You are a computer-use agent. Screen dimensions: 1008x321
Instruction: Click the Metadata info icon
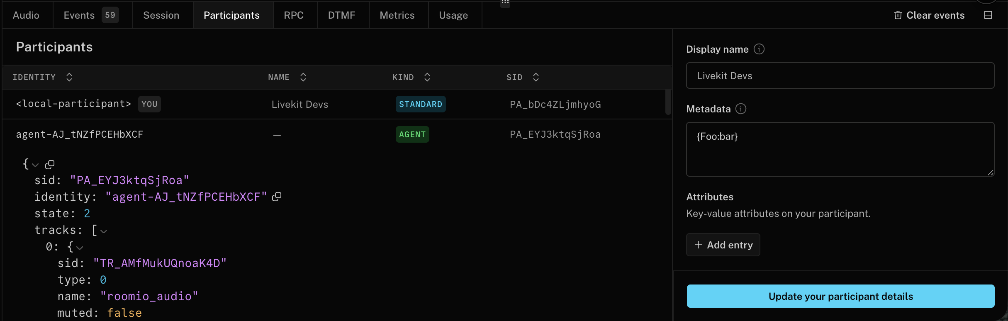(x=740, y=109)
